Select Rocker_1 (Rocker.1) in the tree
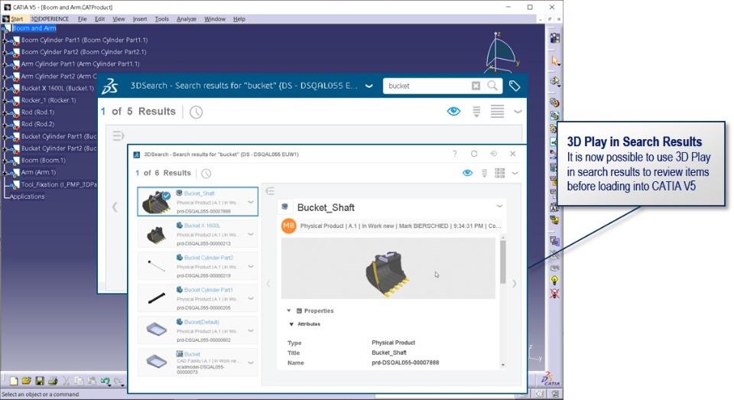The height and width of the screenshot is (400, 734). (48, 100)
